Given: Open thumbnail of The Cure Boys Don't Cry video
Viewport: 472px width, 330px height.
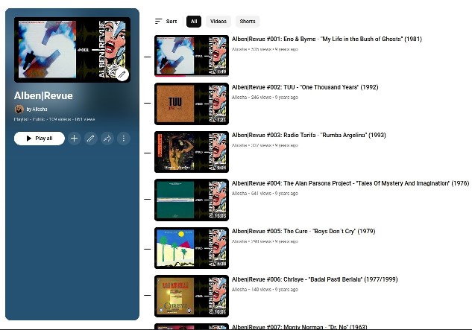Looking at the screenshot, I should coord(192,248).
